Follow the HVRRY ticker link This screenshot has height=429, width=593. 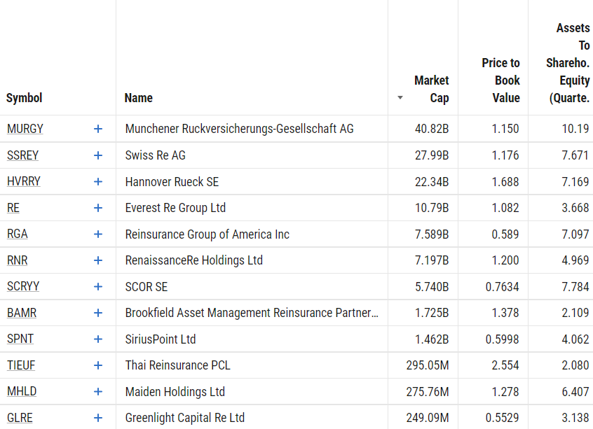pos(23,182)
